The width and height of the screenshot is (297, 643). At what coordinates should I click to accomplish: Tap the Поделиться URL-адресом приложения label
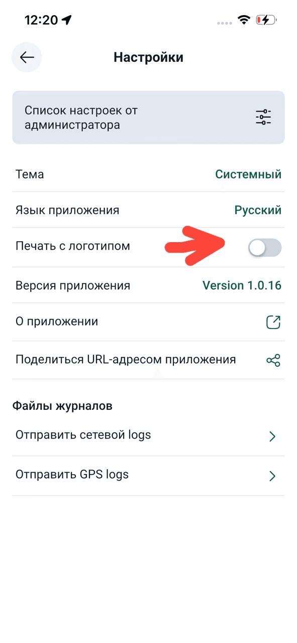pyautogui.click(x=126, y=360)
